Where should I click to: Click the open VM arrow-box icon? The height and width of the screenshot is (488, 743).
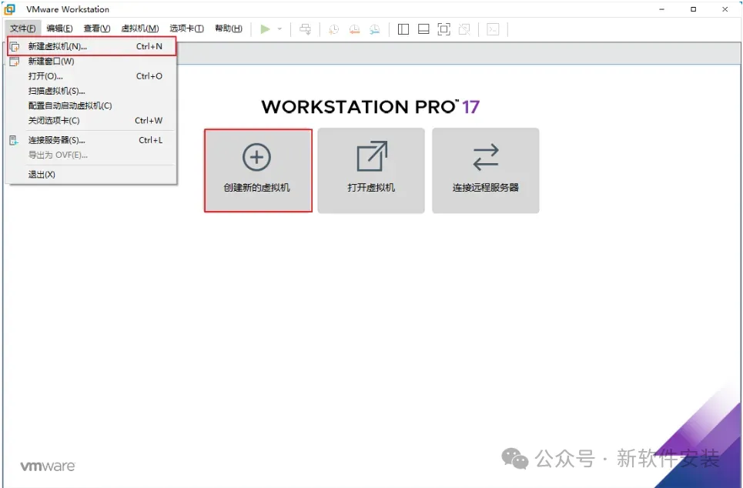(x=372, y=156)
